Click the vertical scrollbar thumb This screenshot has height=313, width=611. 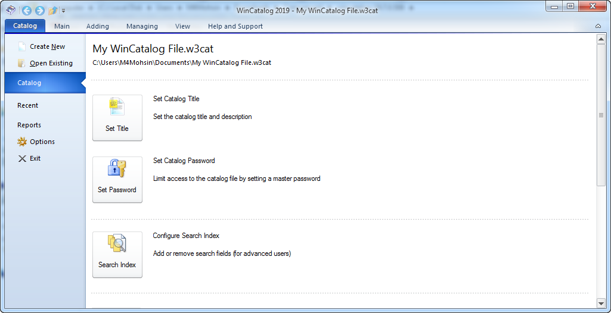[x=601, y=115]
